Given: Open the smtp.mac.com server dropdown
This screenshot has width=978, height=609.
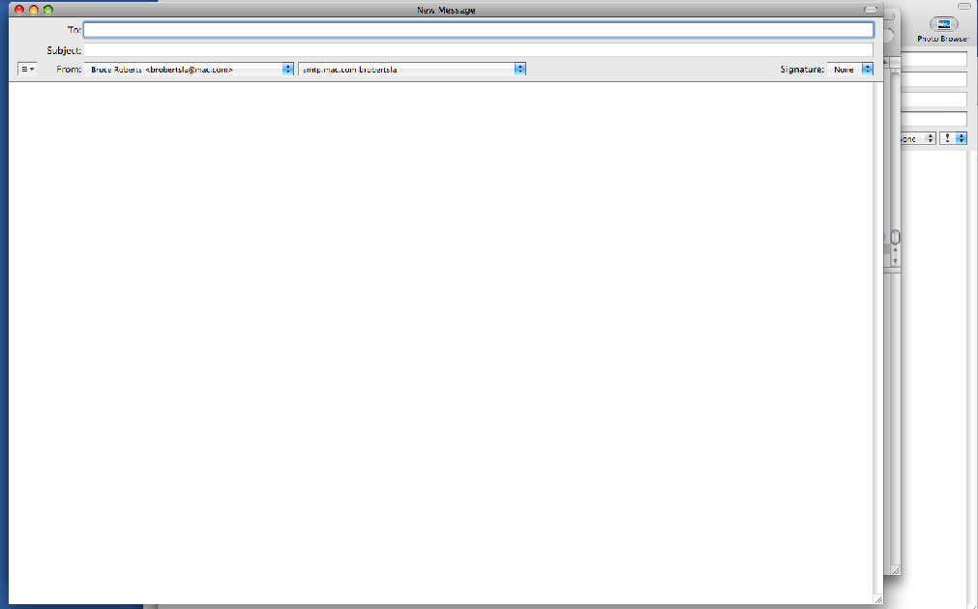Looking at the screenshot, I should click(412, 70).
